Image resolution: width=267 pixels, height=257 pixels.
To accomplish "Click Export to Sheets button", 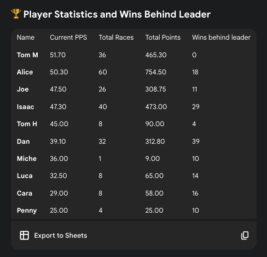I will (x=53, y=236).
